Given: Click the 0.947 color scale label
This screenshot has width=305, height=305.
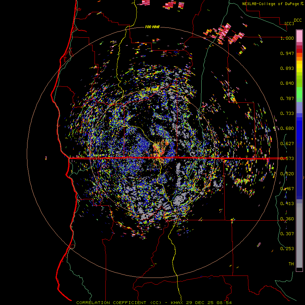Looking at the screenshot, I should [287, 53].
